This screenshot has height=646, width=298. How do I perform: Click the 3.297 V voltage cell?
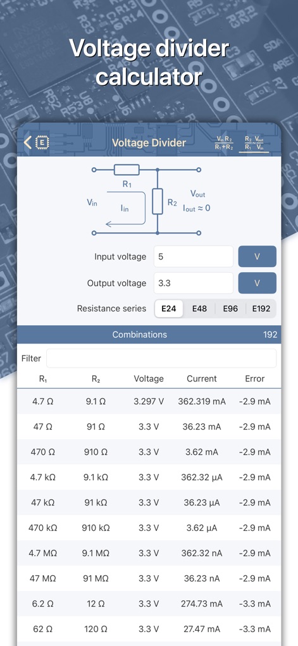(x=149, y=401)
